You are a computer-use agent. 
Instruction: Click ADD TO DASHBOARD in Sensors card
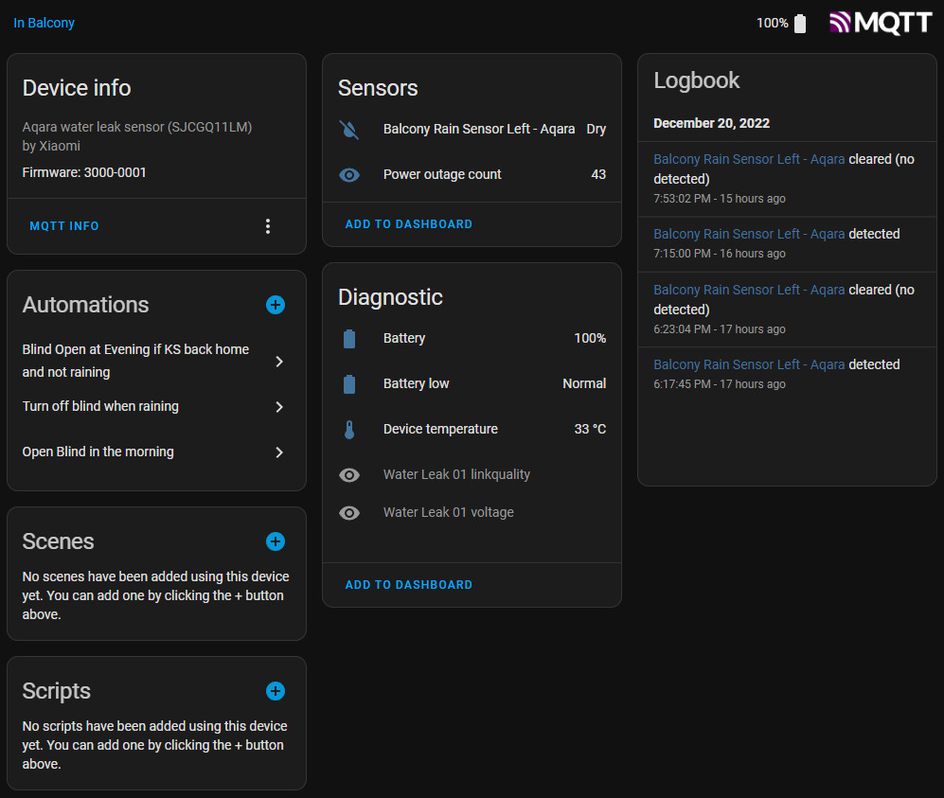[408, 224]
